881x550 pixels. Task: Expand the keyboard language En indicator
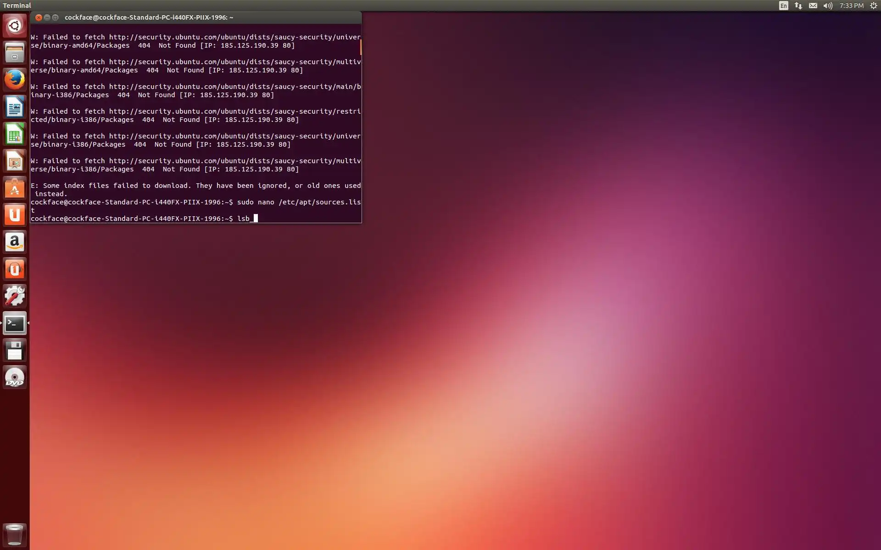(x=783, y=5)
